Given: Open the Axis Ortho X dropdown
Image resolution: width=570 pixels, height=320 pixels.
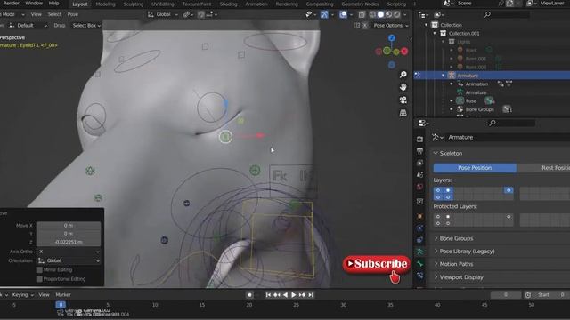Looking at the screenshot, I should pos(69,252).
